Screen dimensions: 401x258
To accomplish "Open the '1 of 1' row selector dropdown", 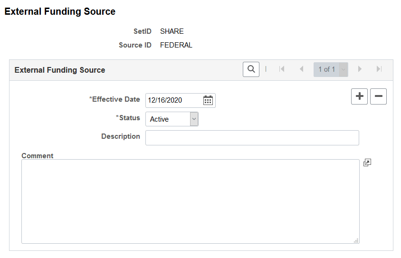I will (331, 69).
